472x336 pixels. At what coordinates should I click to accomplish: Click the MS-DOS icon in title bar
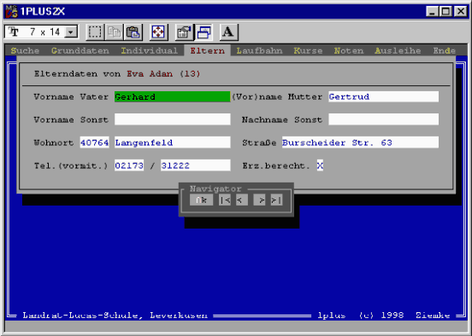click(x=11, y=11)
